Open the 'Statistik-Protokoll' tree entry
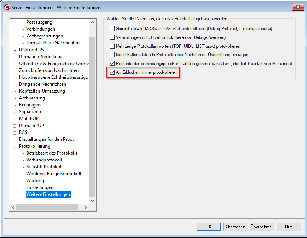The image size is (307, 238). [x=44, y=167]
